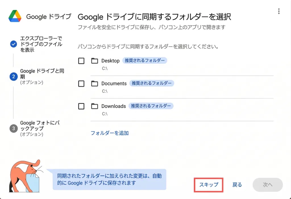Image resolution: width=291 pixels, height=199 pixels.
Task: Click the step 2 number circle
Action: [x=13, y=77]
